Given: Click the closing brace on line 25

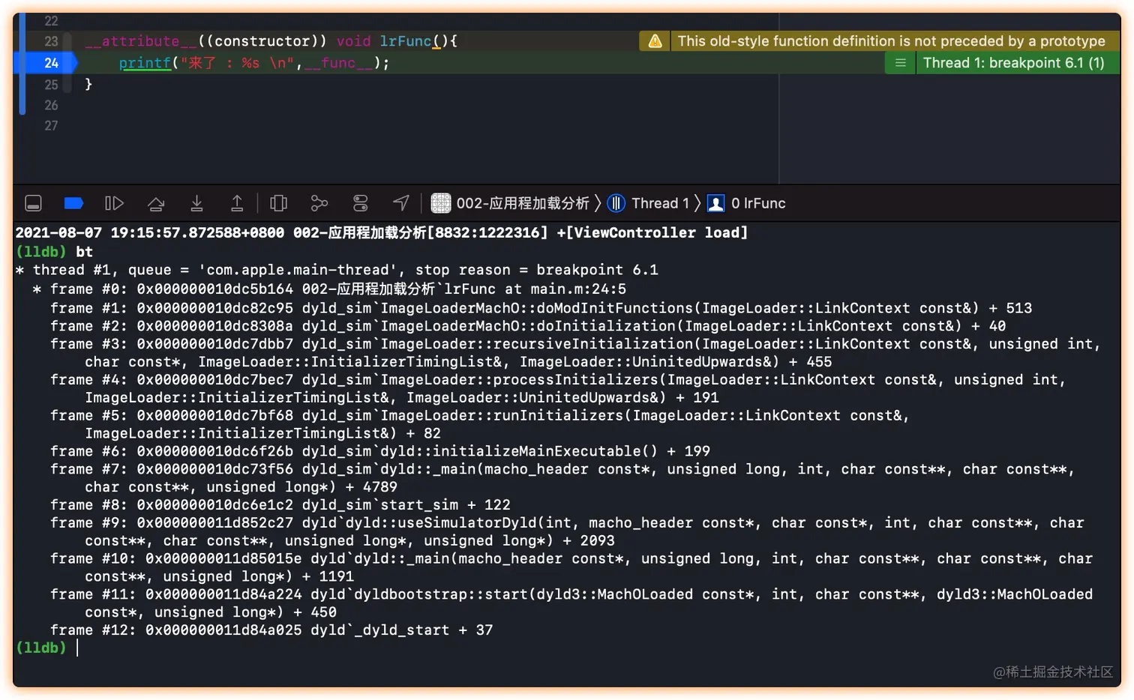Looking at the screenshot, I should [x=88, y=84].
